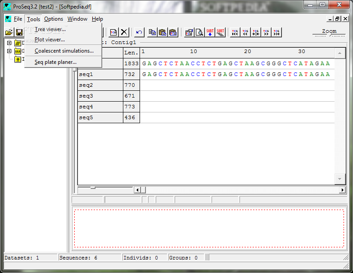The height and width of the screenshot is (273, 353).
Task: Move sequence to far left (TCG |<<)
Action: 235,32
